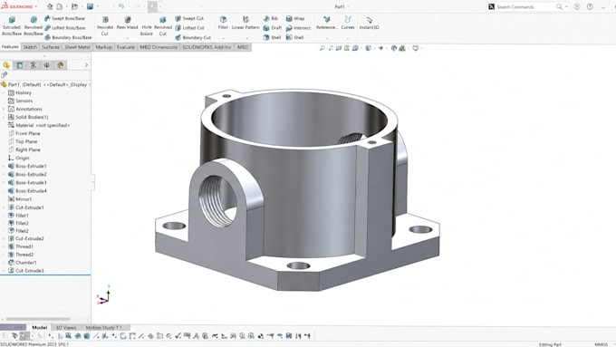Expand the Annotations tree node
Image resolution: width=616 pixels, height=347 pixels.
click(x=4, y=109)
